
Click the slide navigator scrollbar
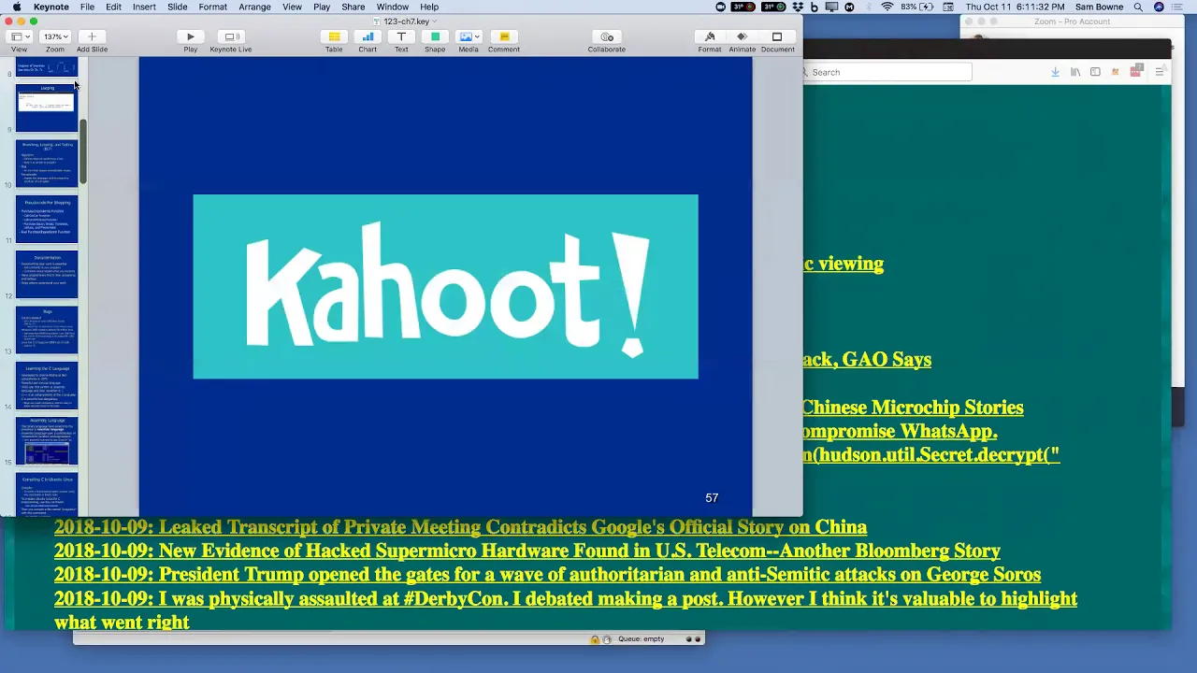pos(82,152)
